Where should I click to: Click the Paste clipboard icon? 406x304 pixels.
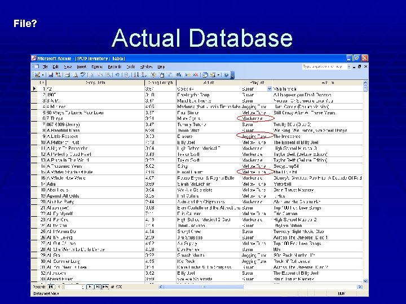108,75
